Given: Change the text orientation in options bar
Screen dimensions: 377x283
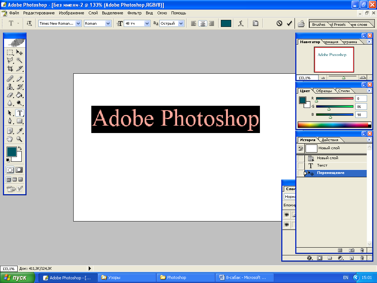Looking at the screenshot, I should coord(29,23).
